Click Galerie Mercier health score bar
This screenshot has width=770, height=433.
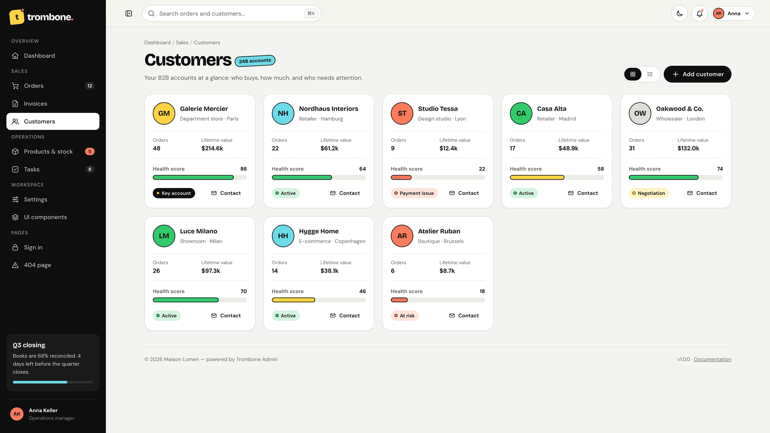[200, 178]
